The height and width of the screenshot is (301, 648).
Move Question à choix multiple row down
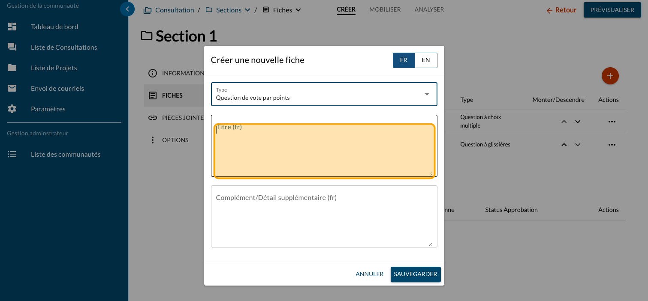tap(578, 122)
